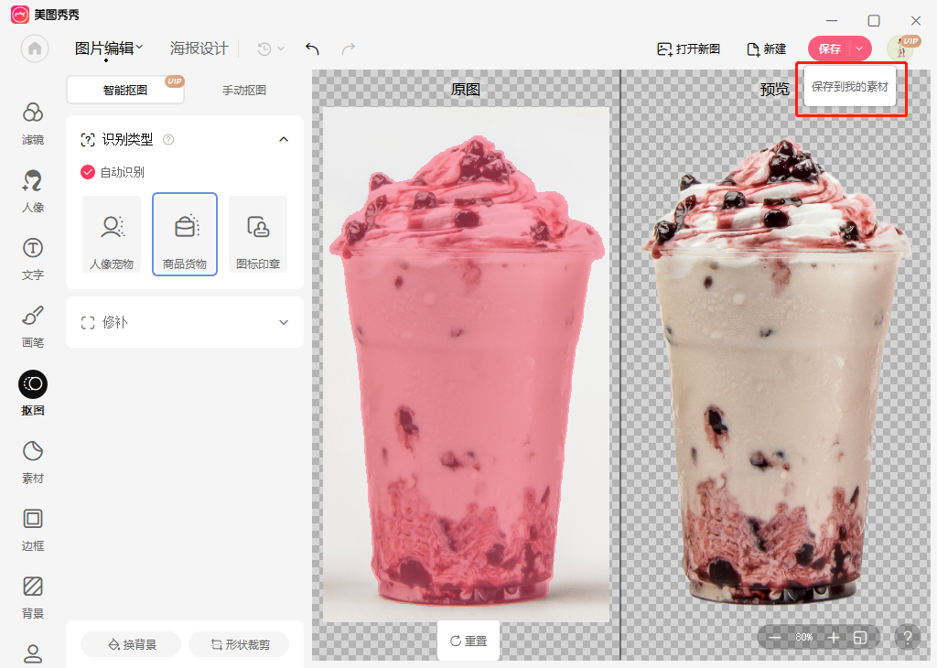
Task: Switch to the 手动抠图 tab
Action: coord(244,91)
